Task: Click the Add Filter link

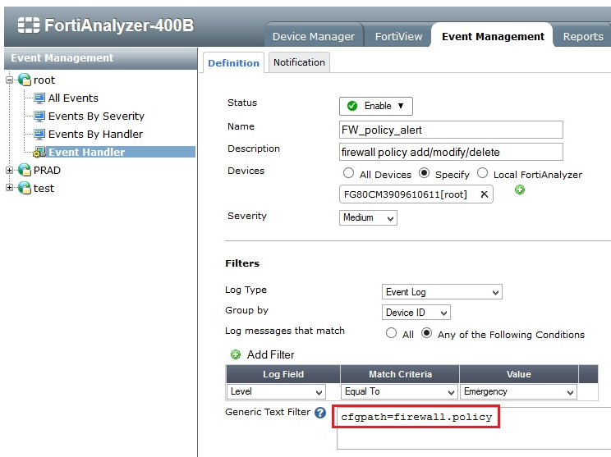Action: click(x=270, y=354)
